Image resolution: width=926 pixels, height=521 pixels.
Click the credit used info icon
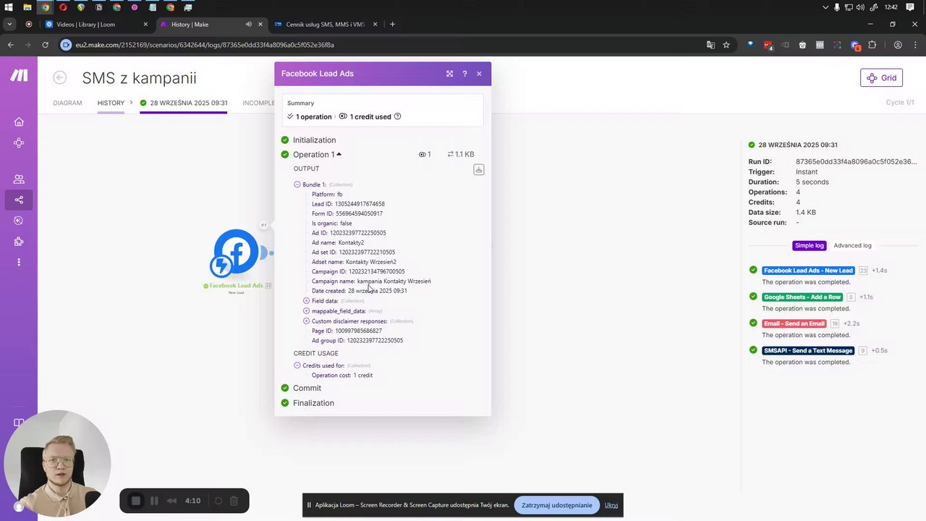pyautogui.click(x=397, y=117)
